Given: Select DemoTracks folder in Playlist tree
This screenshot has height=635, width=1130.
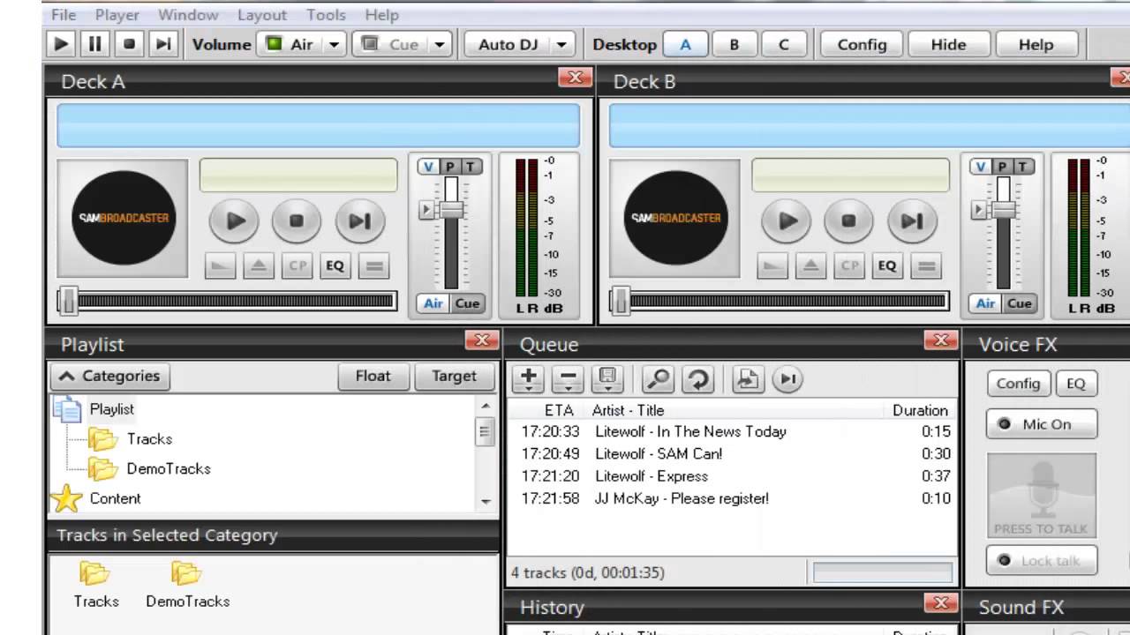Looking at the screenshot, I should pyautogui.click(x=169, y=468).
